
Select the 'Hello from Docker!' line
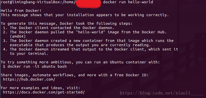(x=21, y=11)
